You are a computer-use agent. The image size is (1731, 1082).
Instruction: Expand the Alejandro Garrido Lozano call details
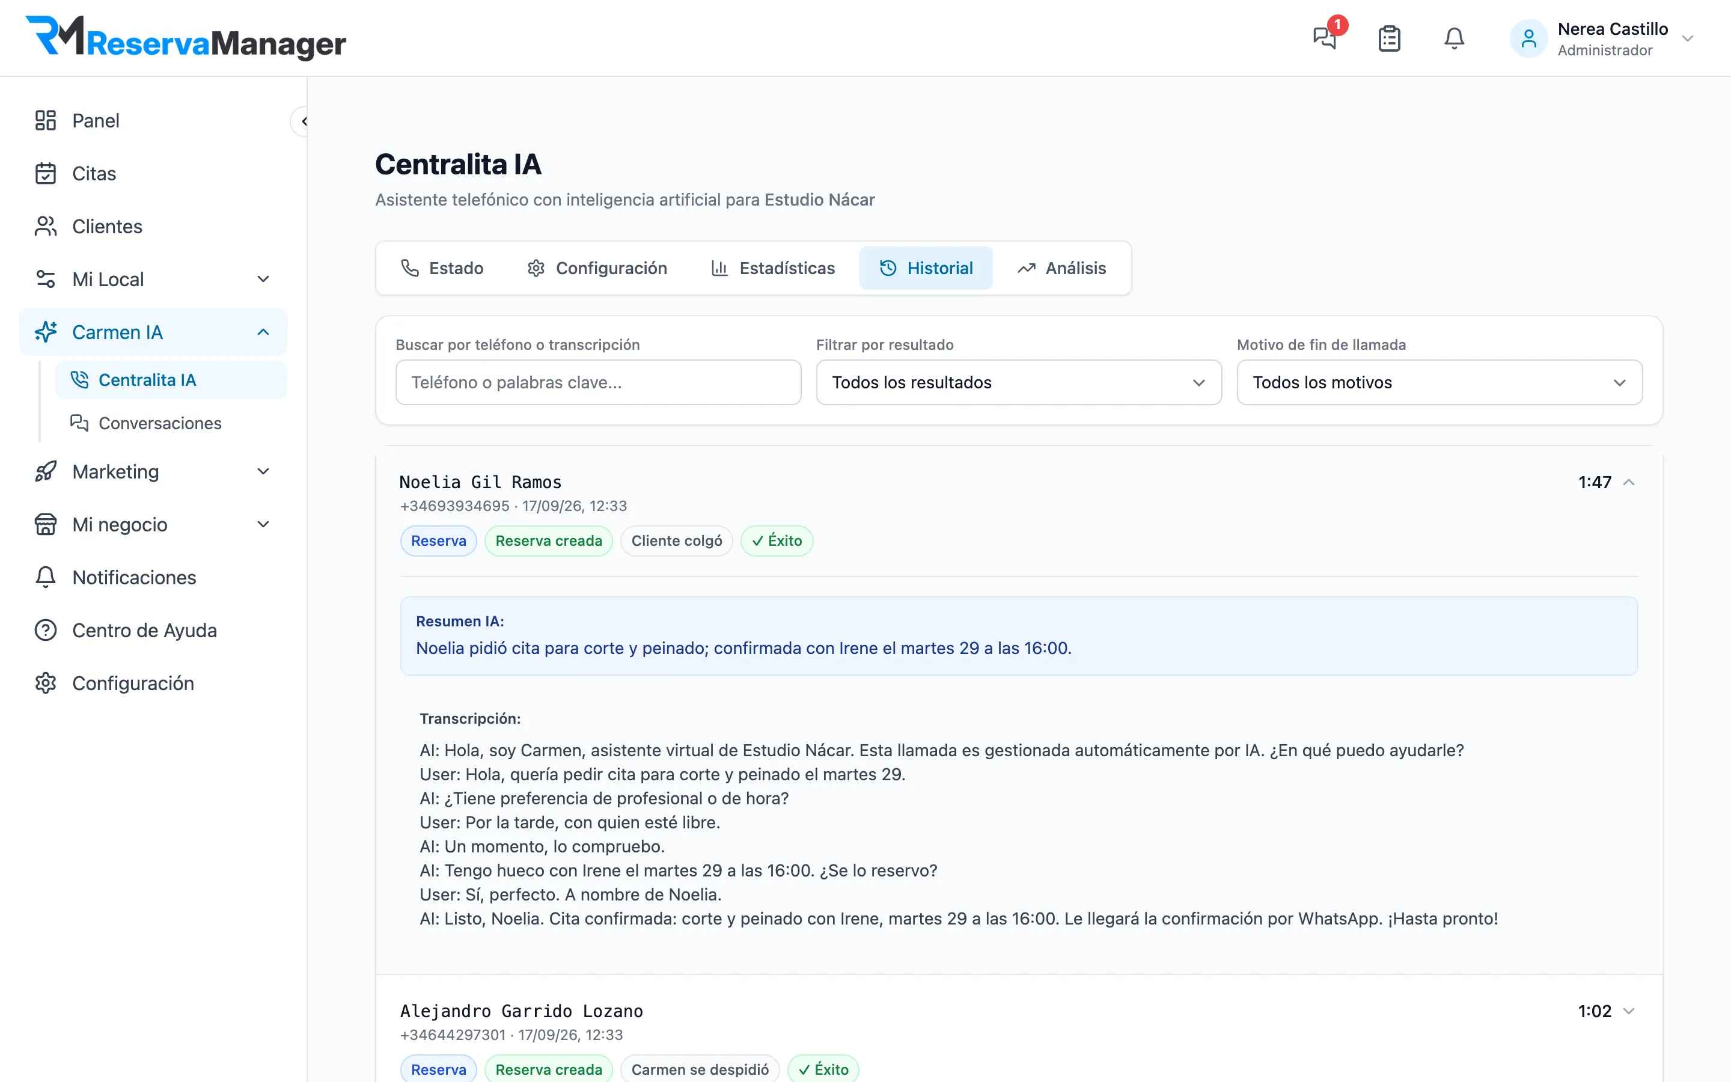point(1629,1011)
